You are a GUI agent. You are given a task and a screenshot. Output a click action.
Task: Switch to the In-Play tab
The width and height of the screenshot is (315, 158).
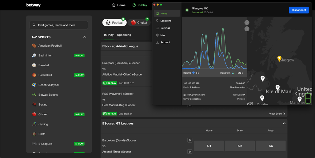pyautogui.click(x=109, y=35)
